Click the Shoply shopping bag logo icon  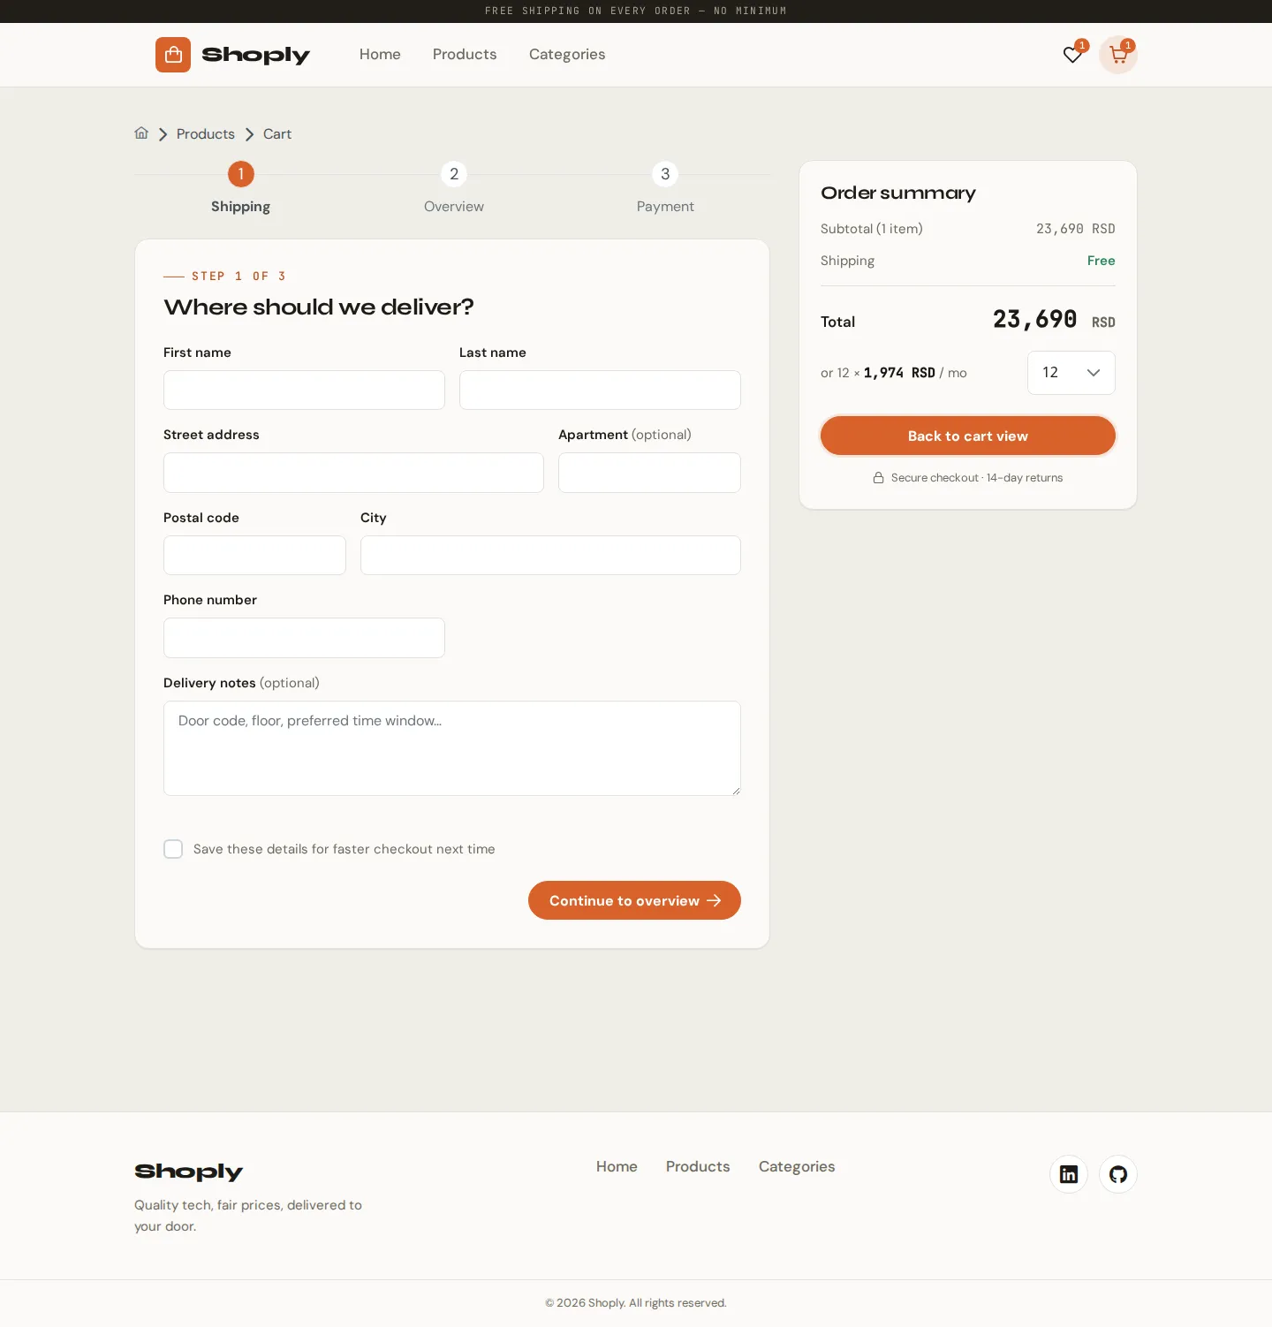173,55
